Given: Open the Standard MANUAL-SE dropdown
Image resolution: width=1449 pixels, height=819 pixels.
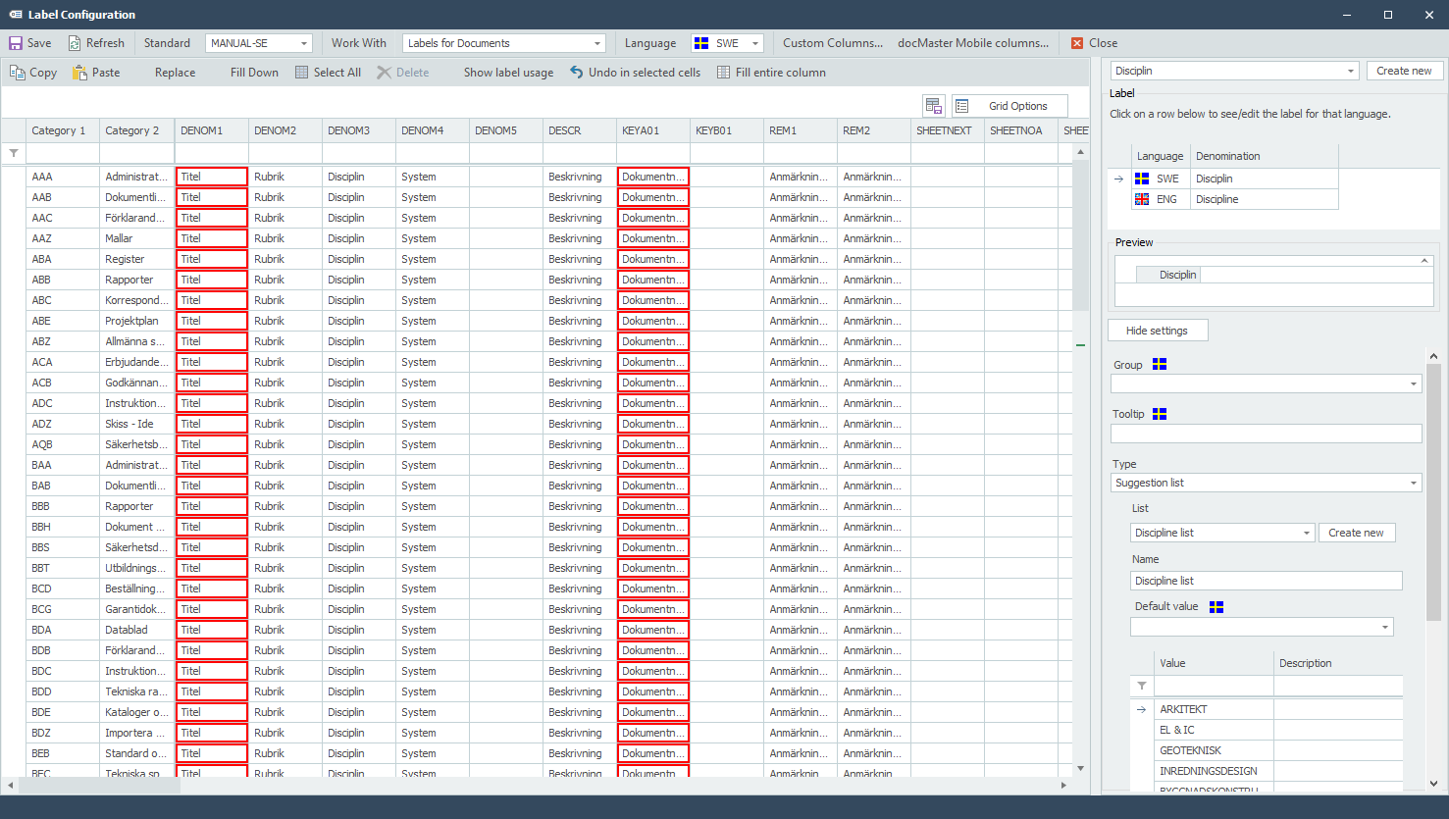Looking at the screenshot, I should tap(304, 43).
